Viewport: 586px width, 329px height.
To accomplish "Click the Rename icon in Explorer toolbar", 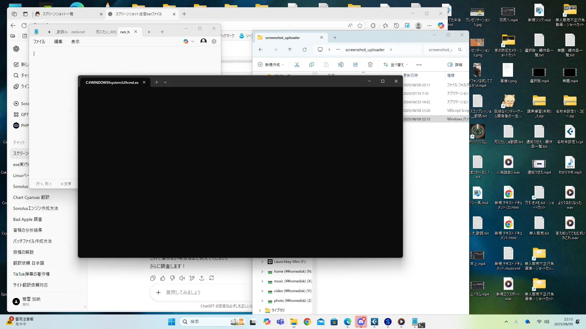I will [x=341, y=65].
